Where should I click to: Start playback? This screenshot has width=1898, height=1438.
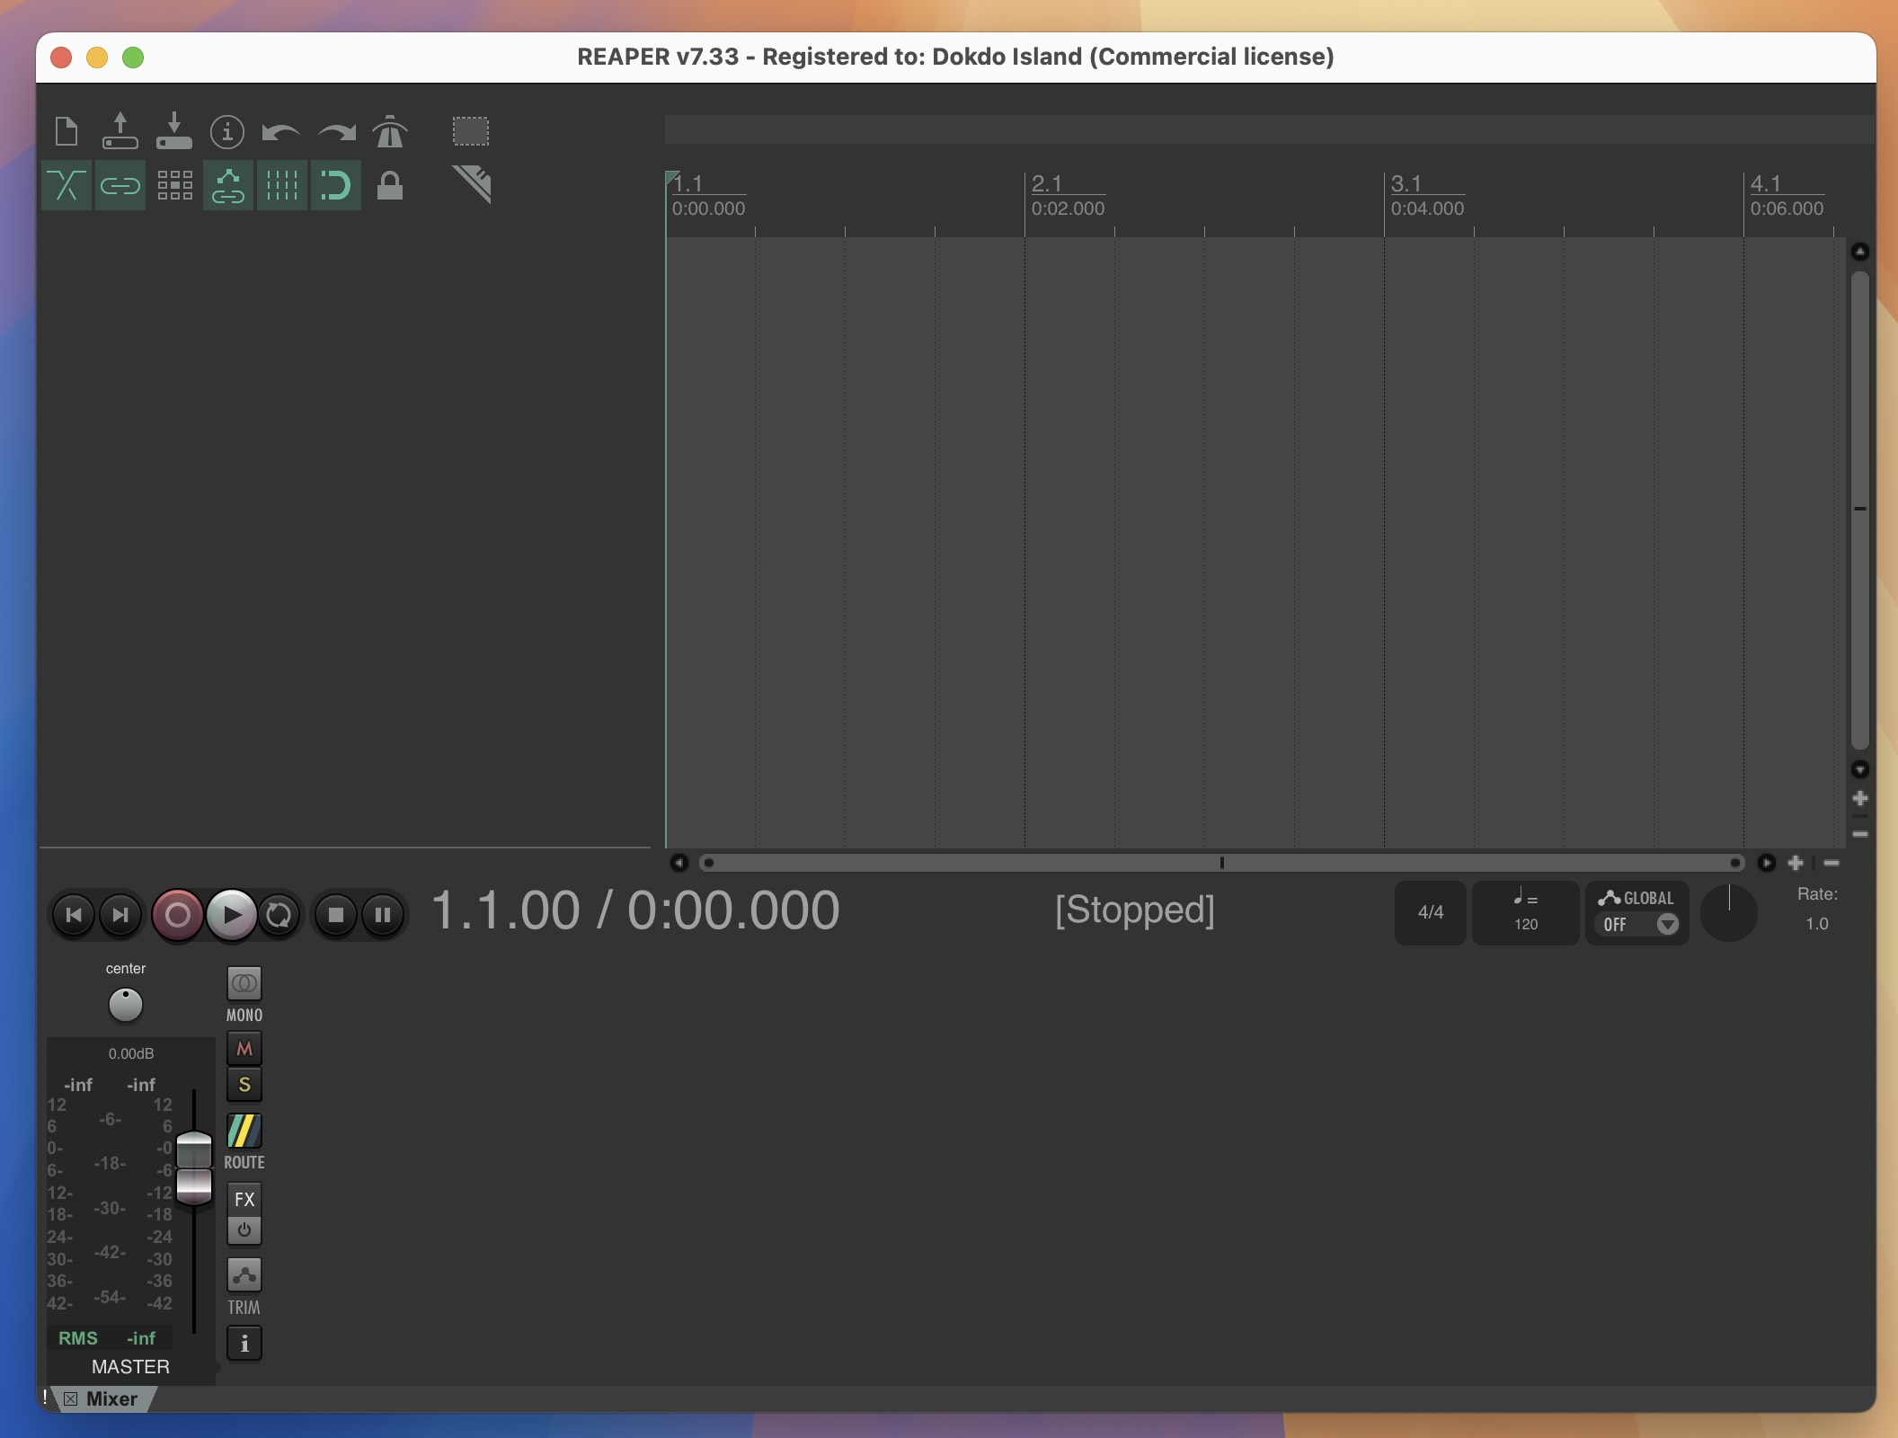[x=234, y=915]
